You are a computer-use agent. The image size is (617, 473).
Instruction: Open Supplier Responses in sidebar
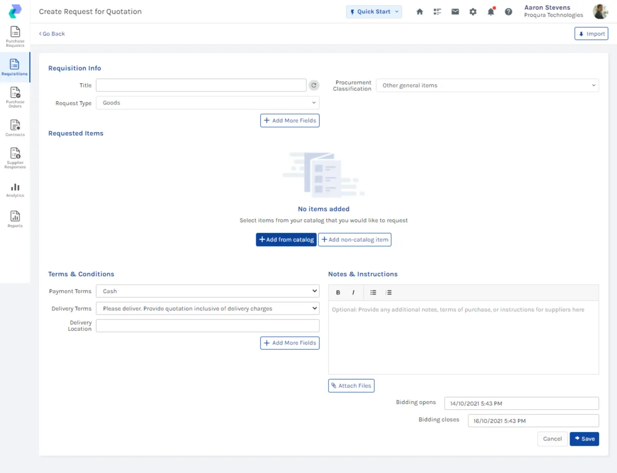(x=15, y=158)
